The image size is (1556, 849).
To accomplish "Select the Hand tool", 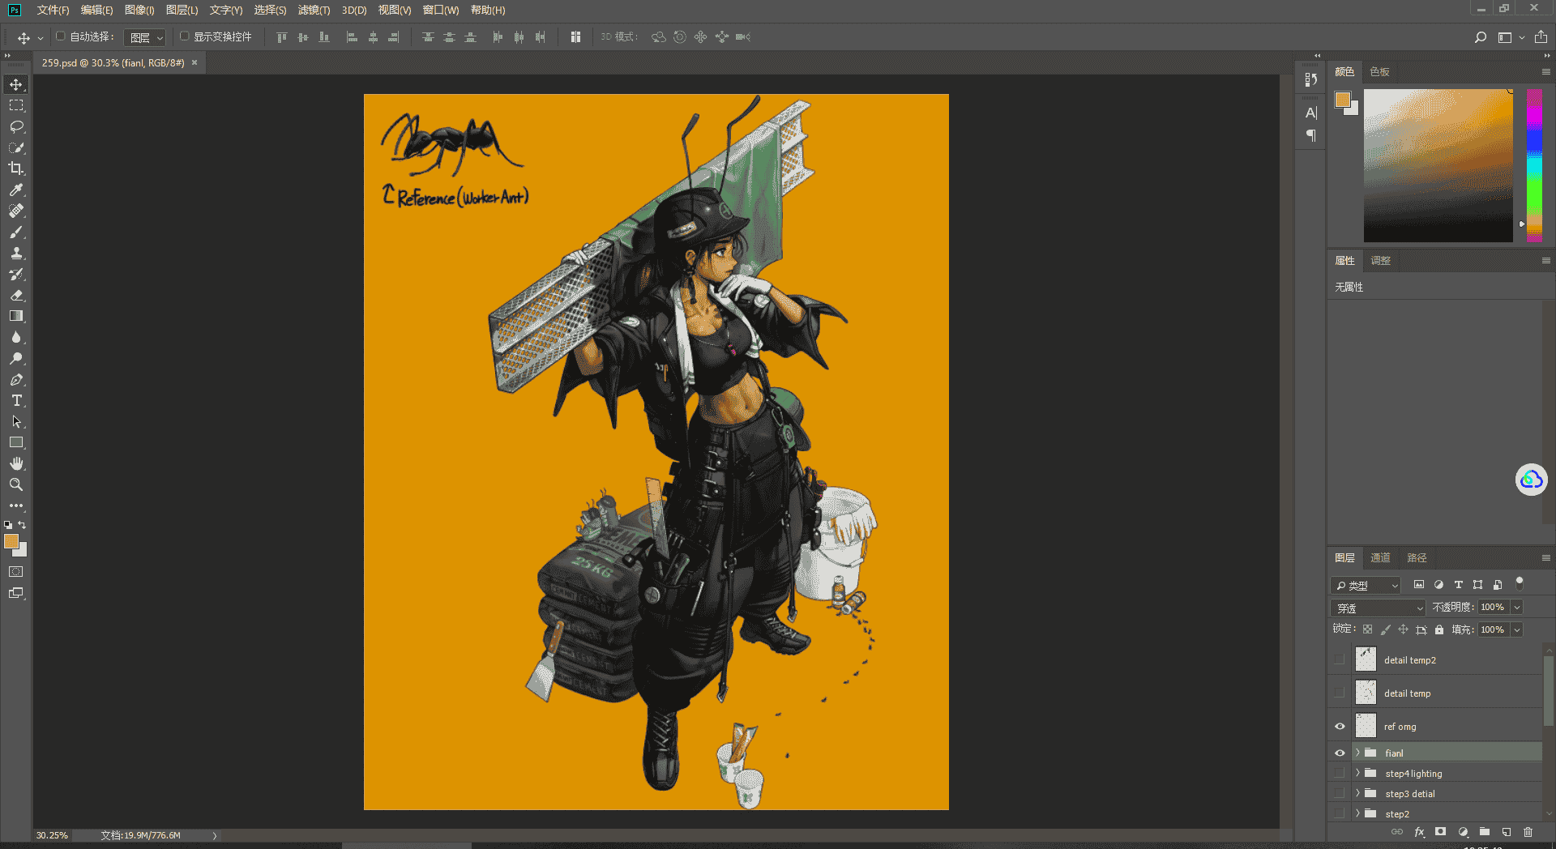I will [16, 463].
